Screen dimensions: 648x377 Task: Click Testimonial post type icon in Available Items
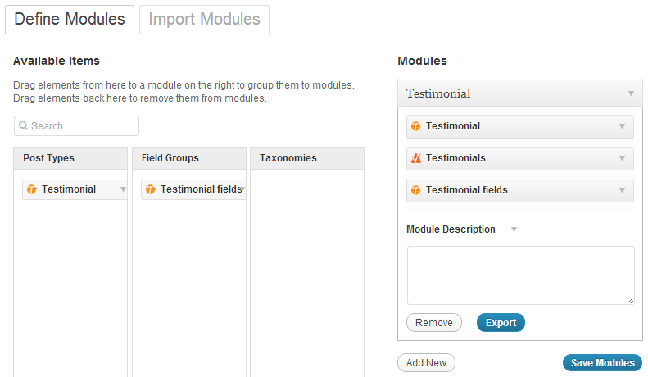(32, 189)
